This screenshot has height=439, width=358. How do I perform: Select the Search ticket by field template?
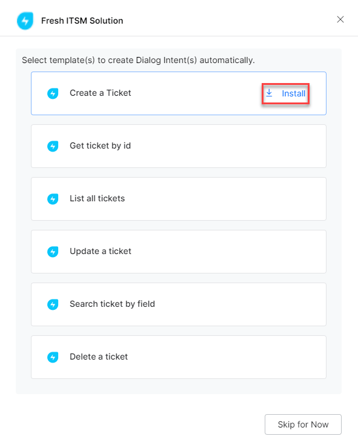coord(179,304)
